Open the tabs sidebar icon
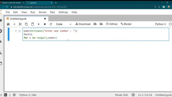The height and width of the screenshot is (97, 172). (x=1, y=64)
